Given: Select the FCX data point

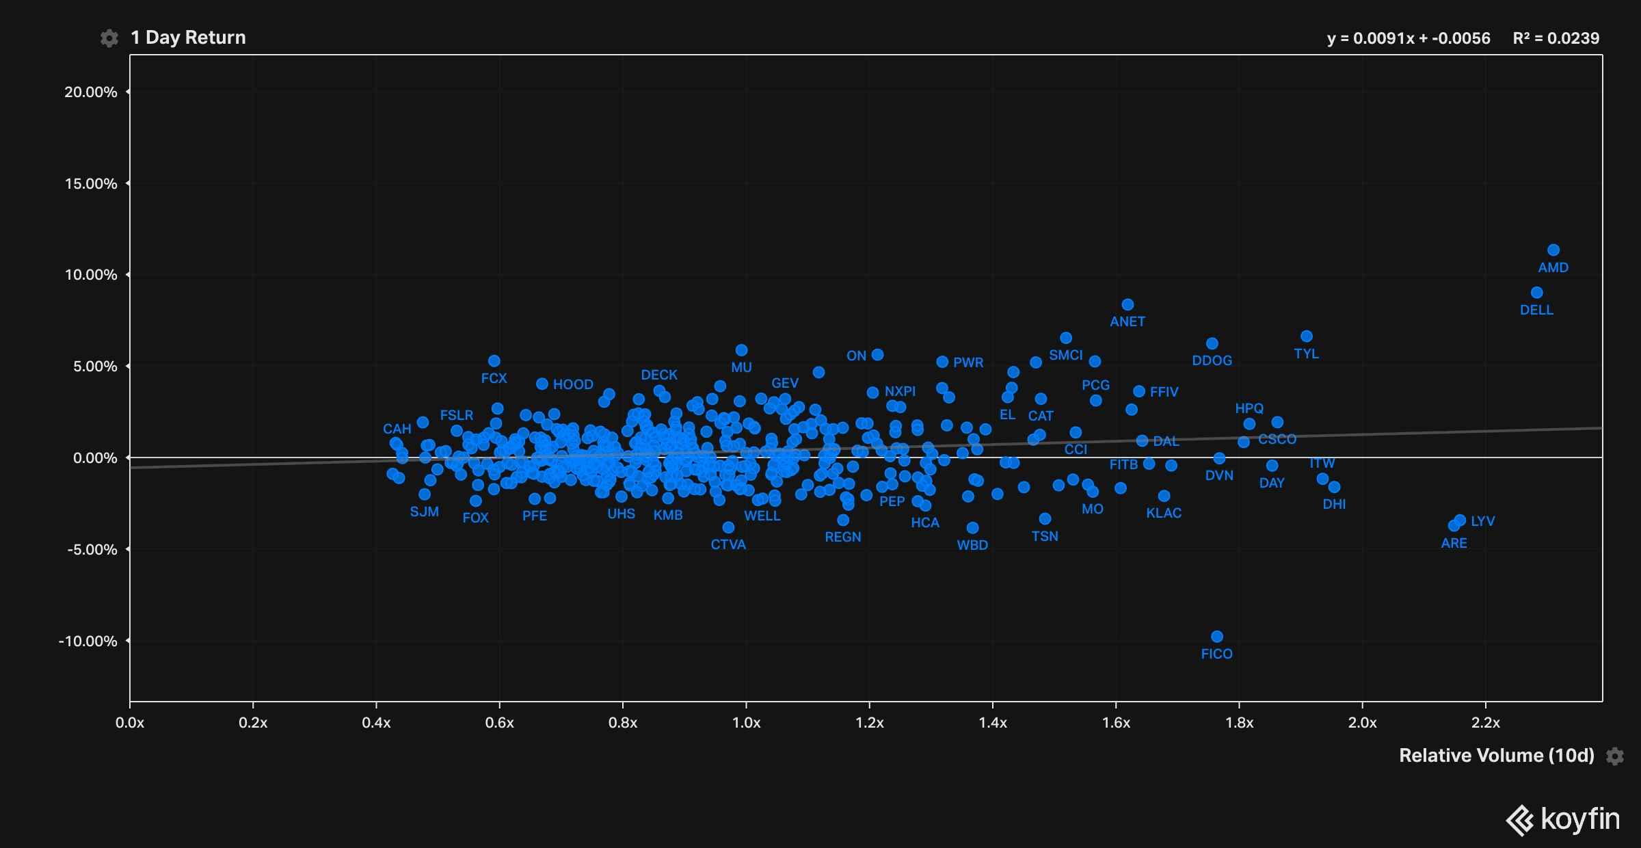Looking at the screenshot, I should (x=494, y=361).
